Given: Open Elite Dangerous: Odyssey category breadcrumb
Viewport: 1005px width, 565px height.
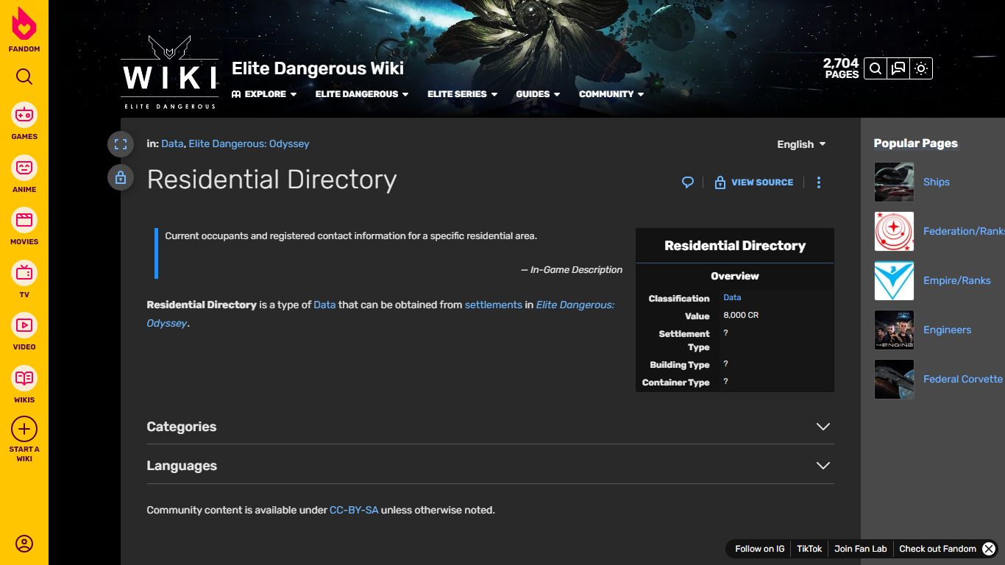Looking at the screenshot, I should point(249,143).
